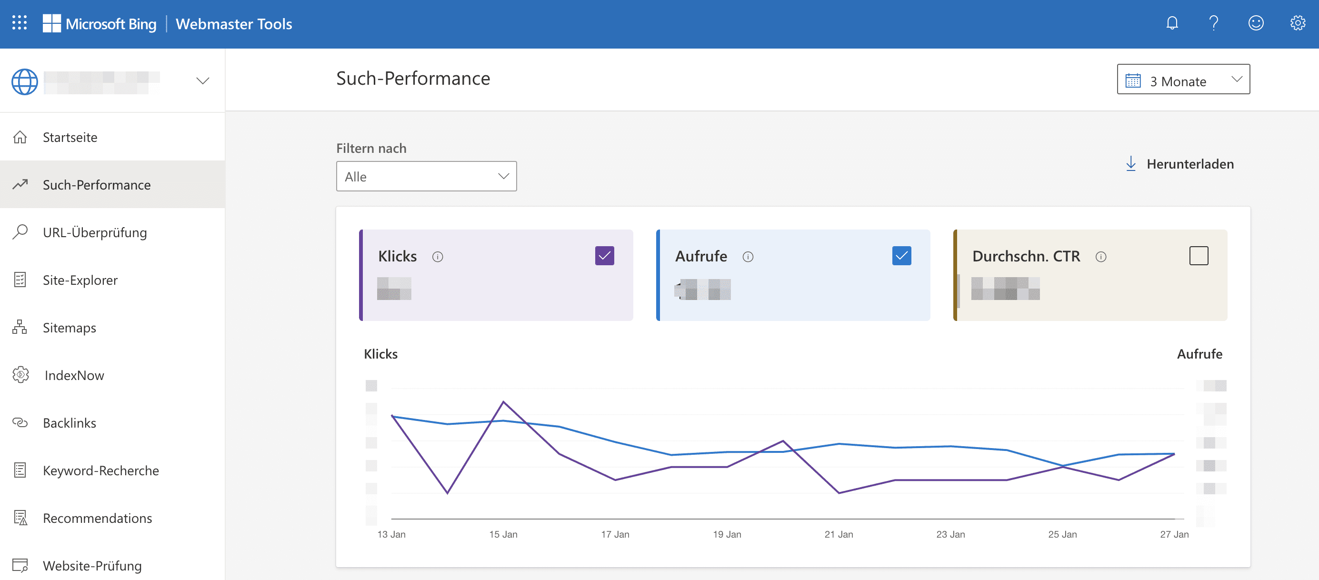Click the Klicks metric card

[496, 275]
